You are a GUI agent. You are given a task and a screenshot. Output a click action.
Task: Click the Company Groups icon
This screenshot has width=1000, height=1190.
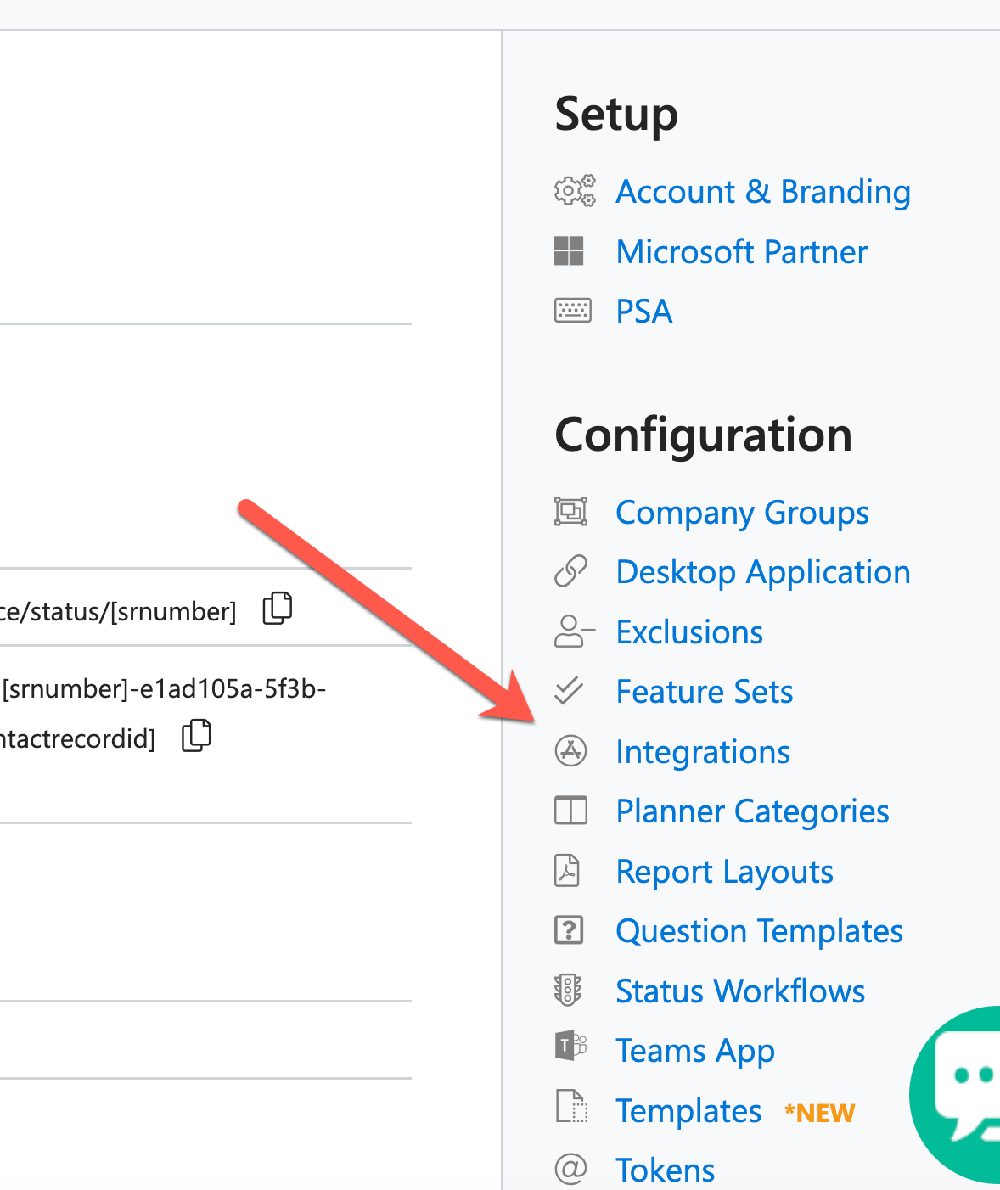click(570, 512)
